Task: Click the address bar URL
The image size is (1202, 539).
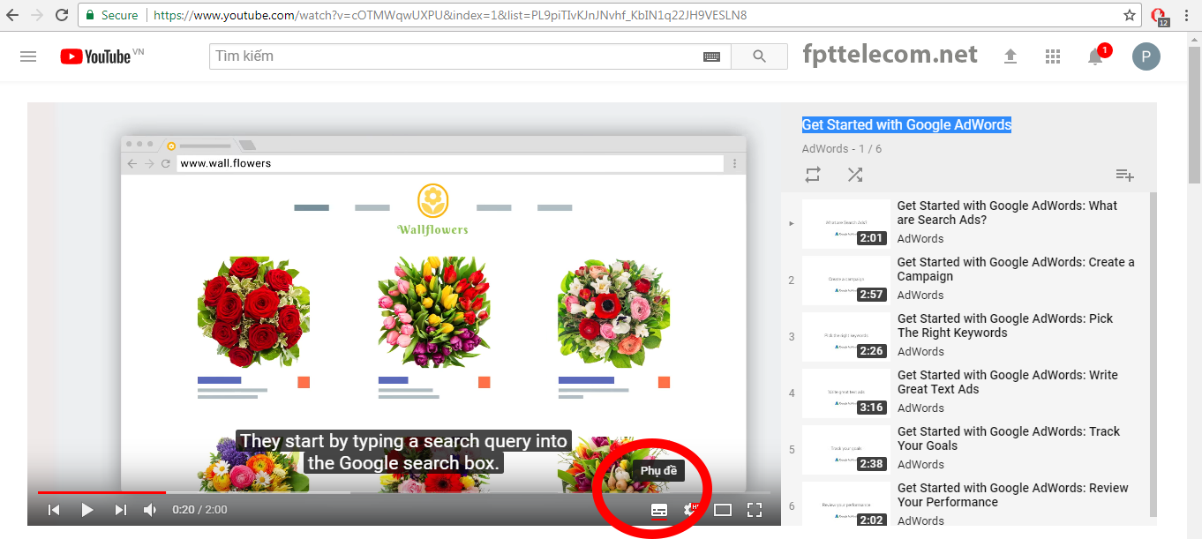Action: [450, 15]
